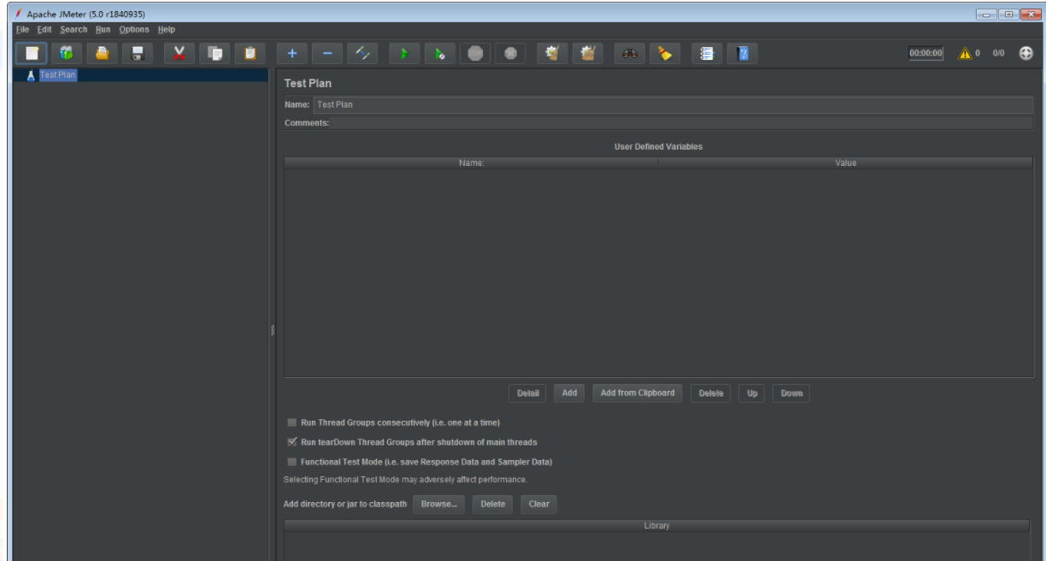The width and height of the screenshot is (1046, 561).
Task: Open the Templates icon in toolbar
Action: 67,53
